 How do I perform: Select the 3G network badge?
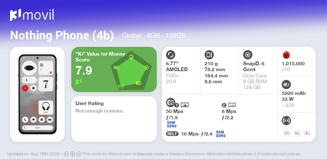[307, 133]
